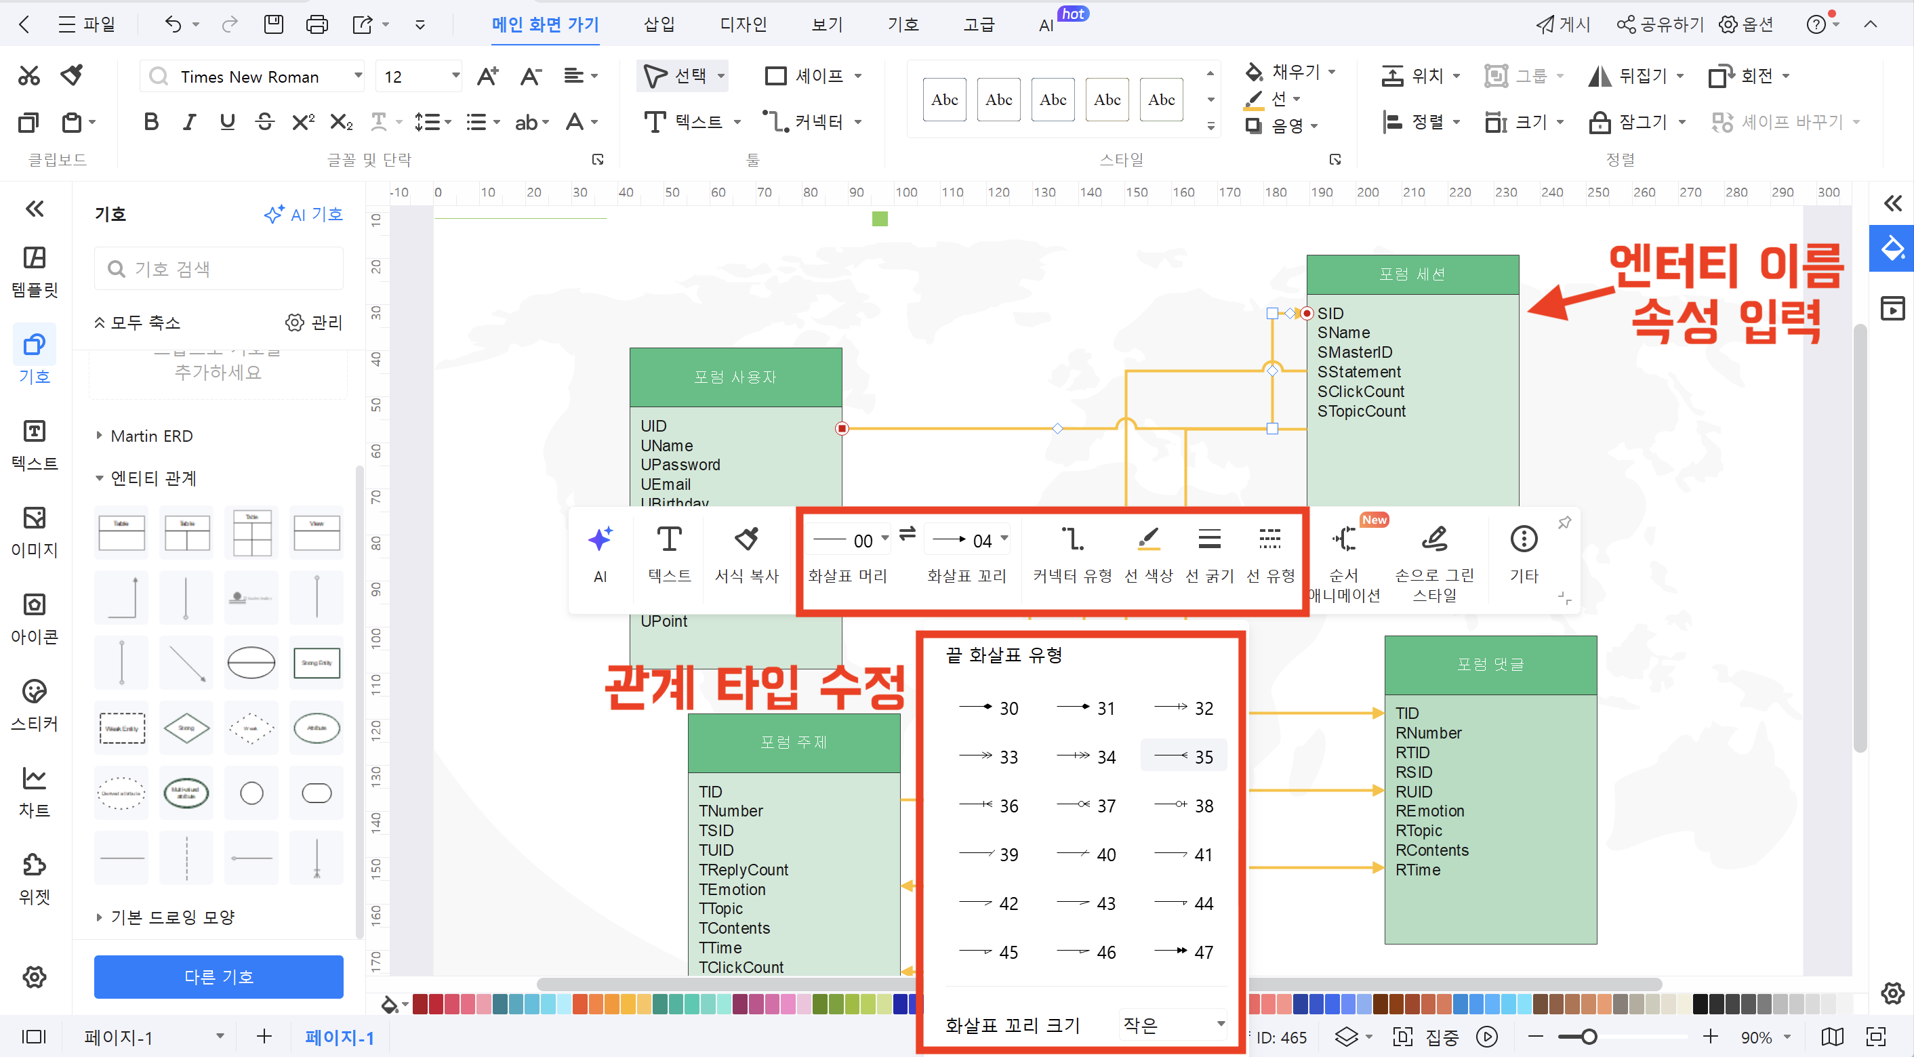Switch to the 디자인 ribbon tab

click(743, 24)
